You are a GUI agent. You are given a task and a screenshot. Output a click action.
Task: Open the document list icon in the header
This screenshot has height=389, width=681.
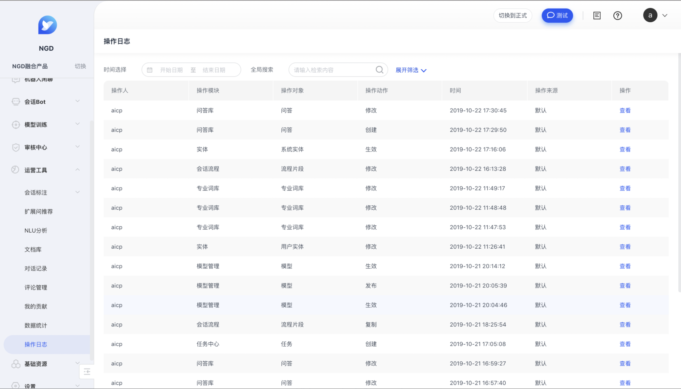coord(597,15)
